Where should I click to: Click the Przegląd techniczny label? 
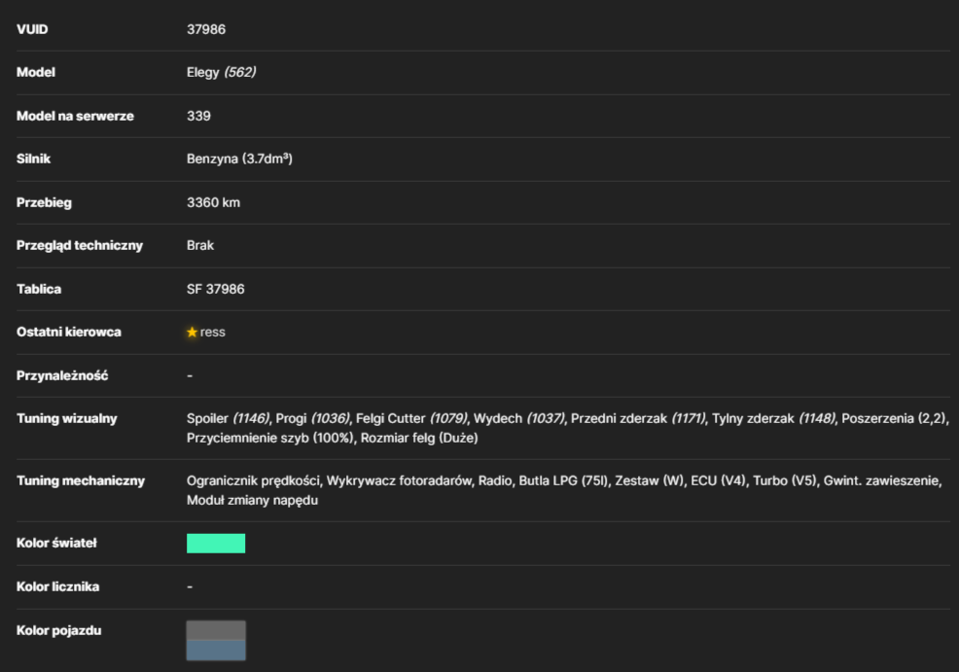(x=80, y=245)
